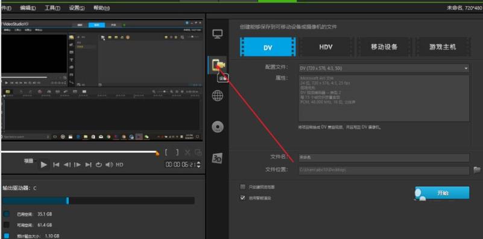
Task: Click the estimated output size swatch
Action: pos(7,236)
